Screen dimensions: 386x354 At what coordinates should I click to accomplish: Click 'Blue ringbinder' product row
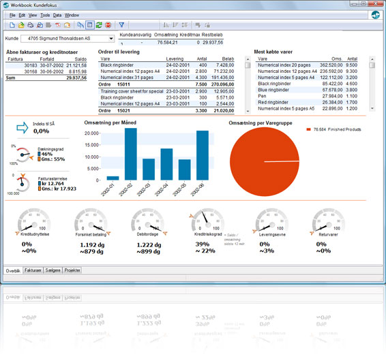306,90
